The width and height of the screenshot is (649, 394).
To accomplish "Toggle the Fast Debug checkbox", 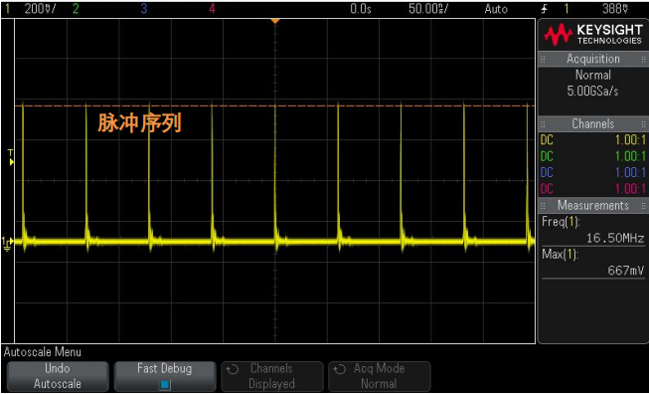I will (165, 384).
